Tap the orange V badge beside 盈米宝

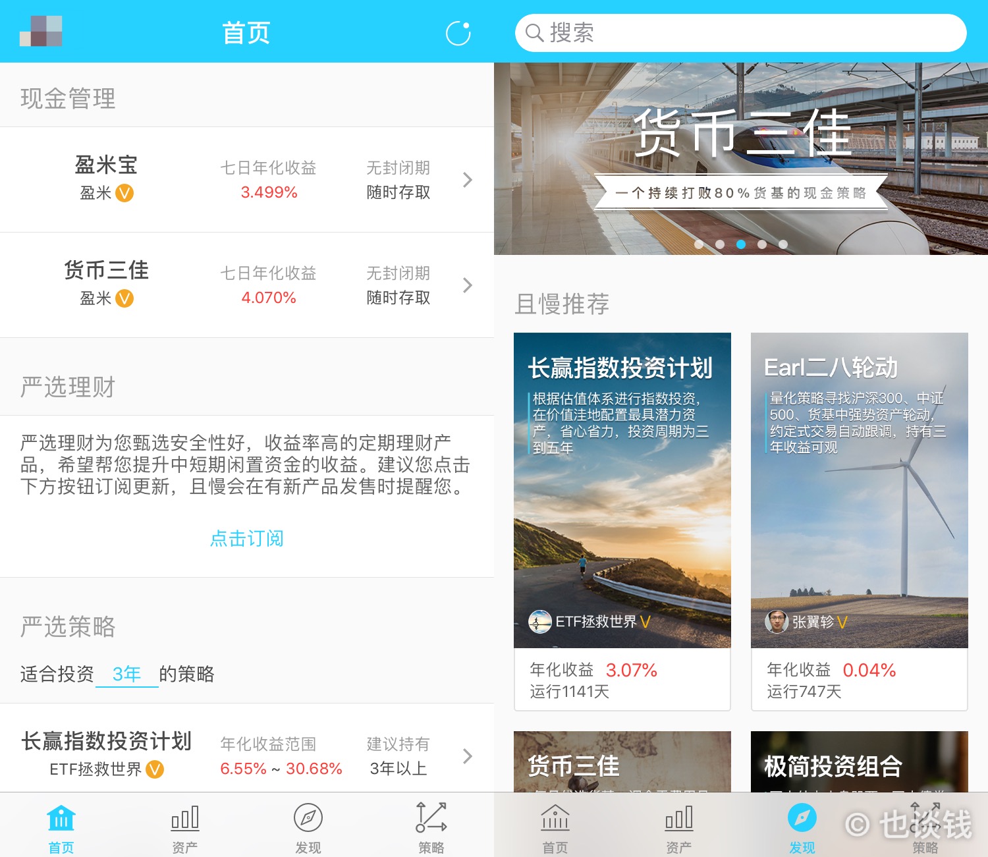pyautogui.click(x=124, y=193)
